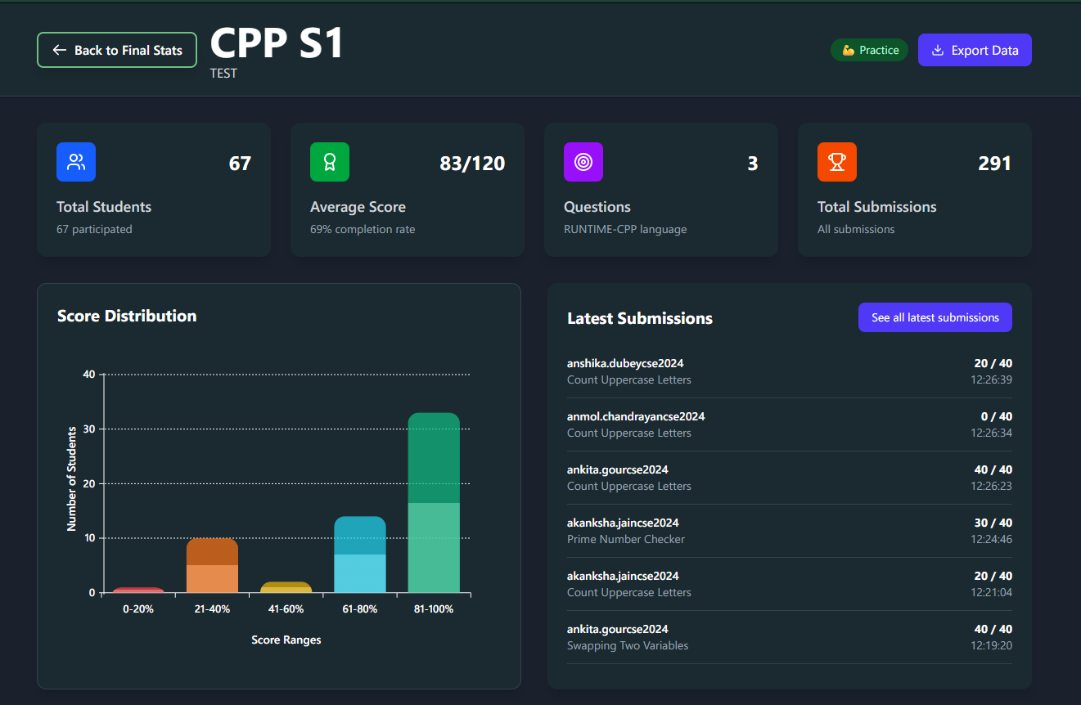Open See all latest submissions

point(935,317)
